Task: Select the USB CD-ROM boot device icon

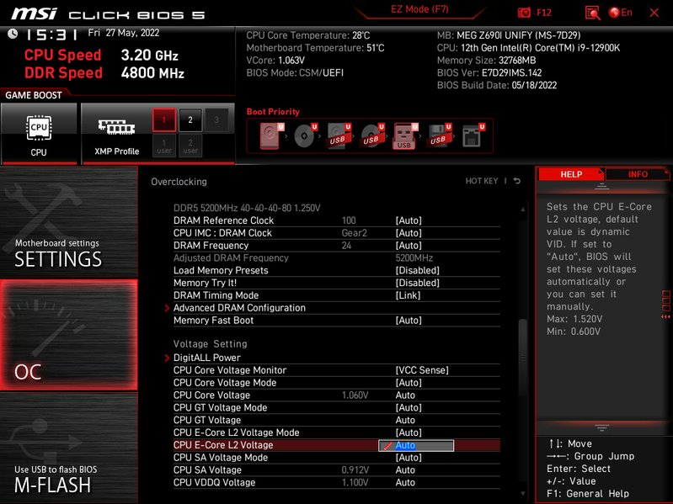Action: (x=371, y=135)
